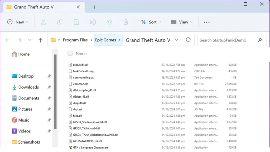Screen dimensions: 270x152
Task: Open a new tab with the plus button
Action: point(94,7)
